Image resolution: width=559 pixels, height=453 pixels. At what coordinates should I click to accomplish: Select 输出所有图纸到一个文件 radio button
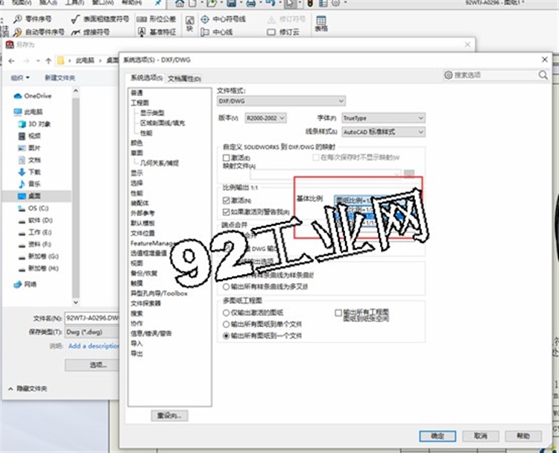click(226, 336)
